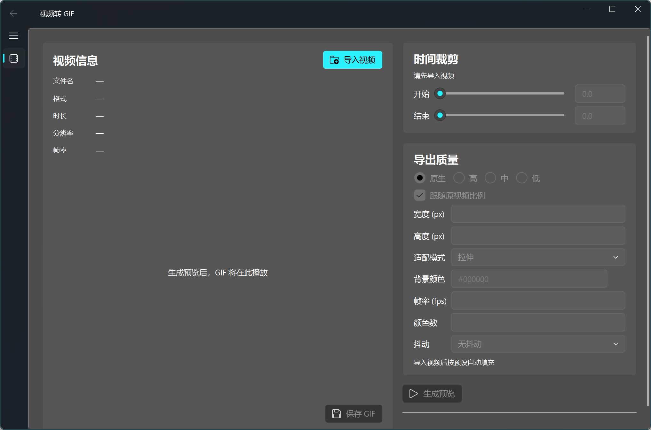Click the 帧率 (fps) input field

(x=538, y=301)
